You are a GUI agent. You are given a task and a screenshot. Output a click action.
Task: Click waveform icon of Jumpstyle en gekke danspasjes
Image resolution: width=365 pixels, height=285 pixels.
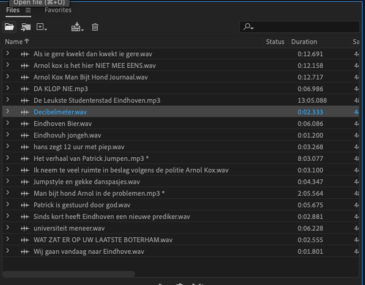(x=25, y=182)
